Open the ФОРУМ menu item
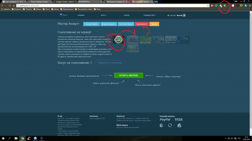This screenshot has width=252, height=141. tap(127, 15)
